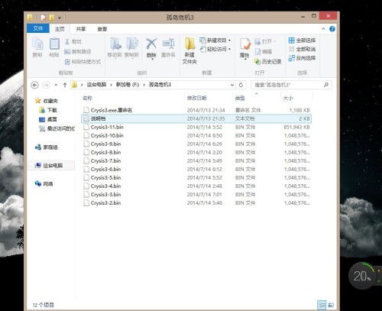Click the Delete (删除) red X icon

[x=151, y=44]
